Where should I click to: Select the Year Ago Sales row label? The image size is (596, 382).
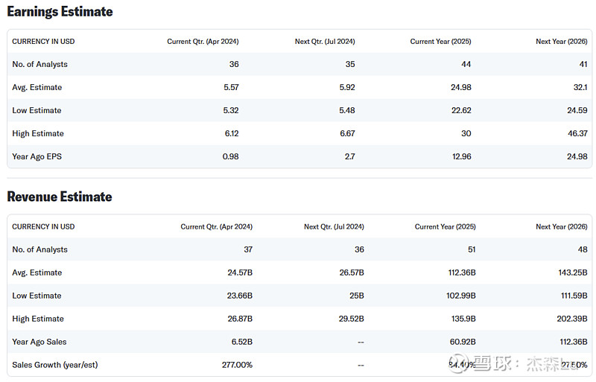[x=39, y=342]
